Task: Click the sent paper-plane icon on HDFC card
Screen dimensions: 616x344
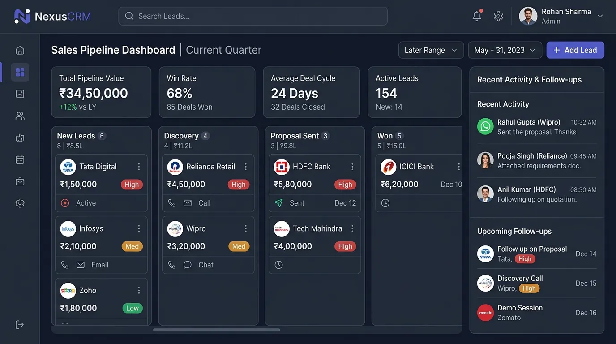Action: point(278,203)
